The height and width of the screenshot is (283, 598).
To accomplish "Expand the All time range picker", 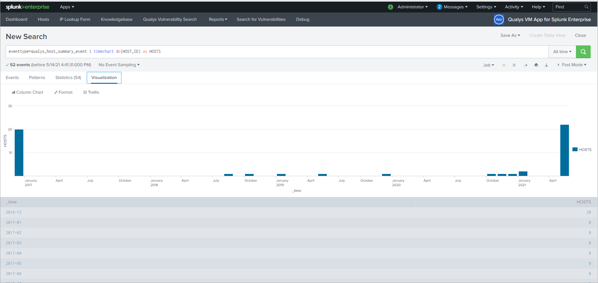I will click(x=562, y=52).
